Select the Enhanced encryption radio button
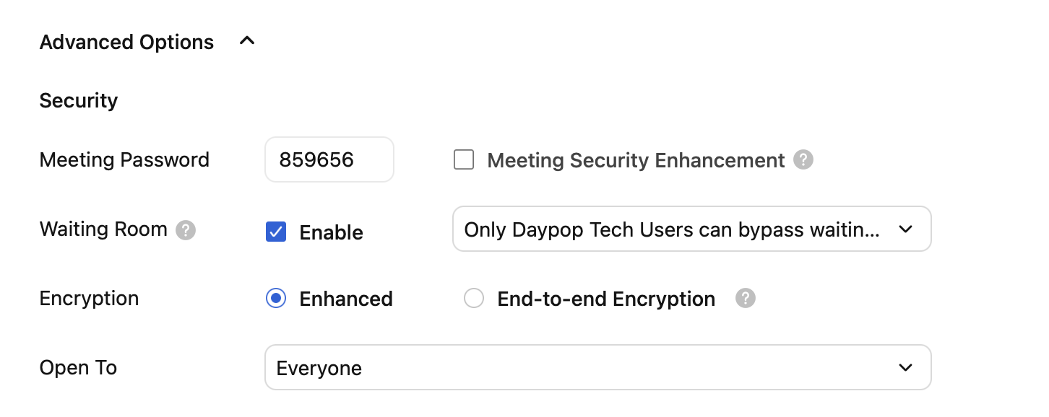1049x417 pixels. (x=276, y=298)
